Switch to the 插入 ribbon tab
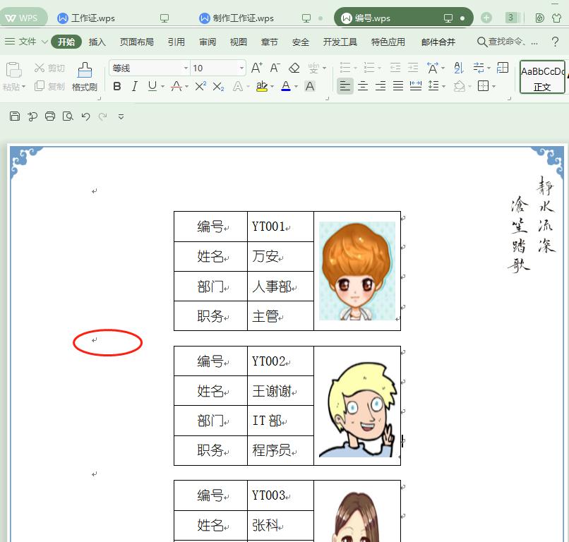 pyautogui.click(x=97, y=42)
